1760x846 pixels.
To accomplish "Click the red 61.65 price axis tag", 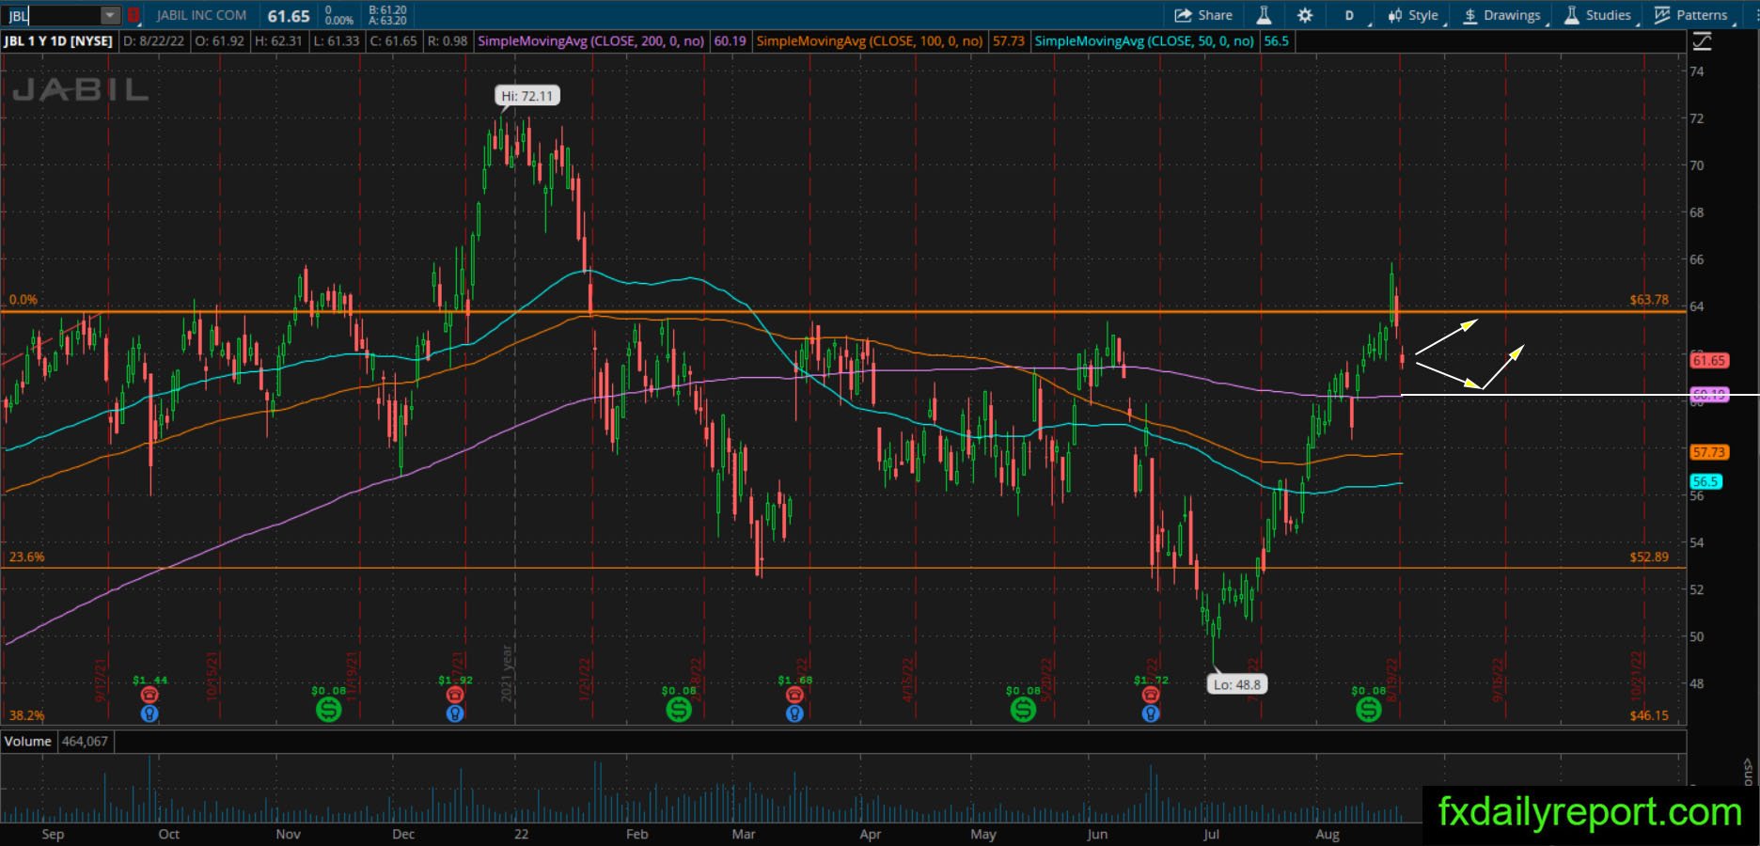I will [x=1708, y=360].
